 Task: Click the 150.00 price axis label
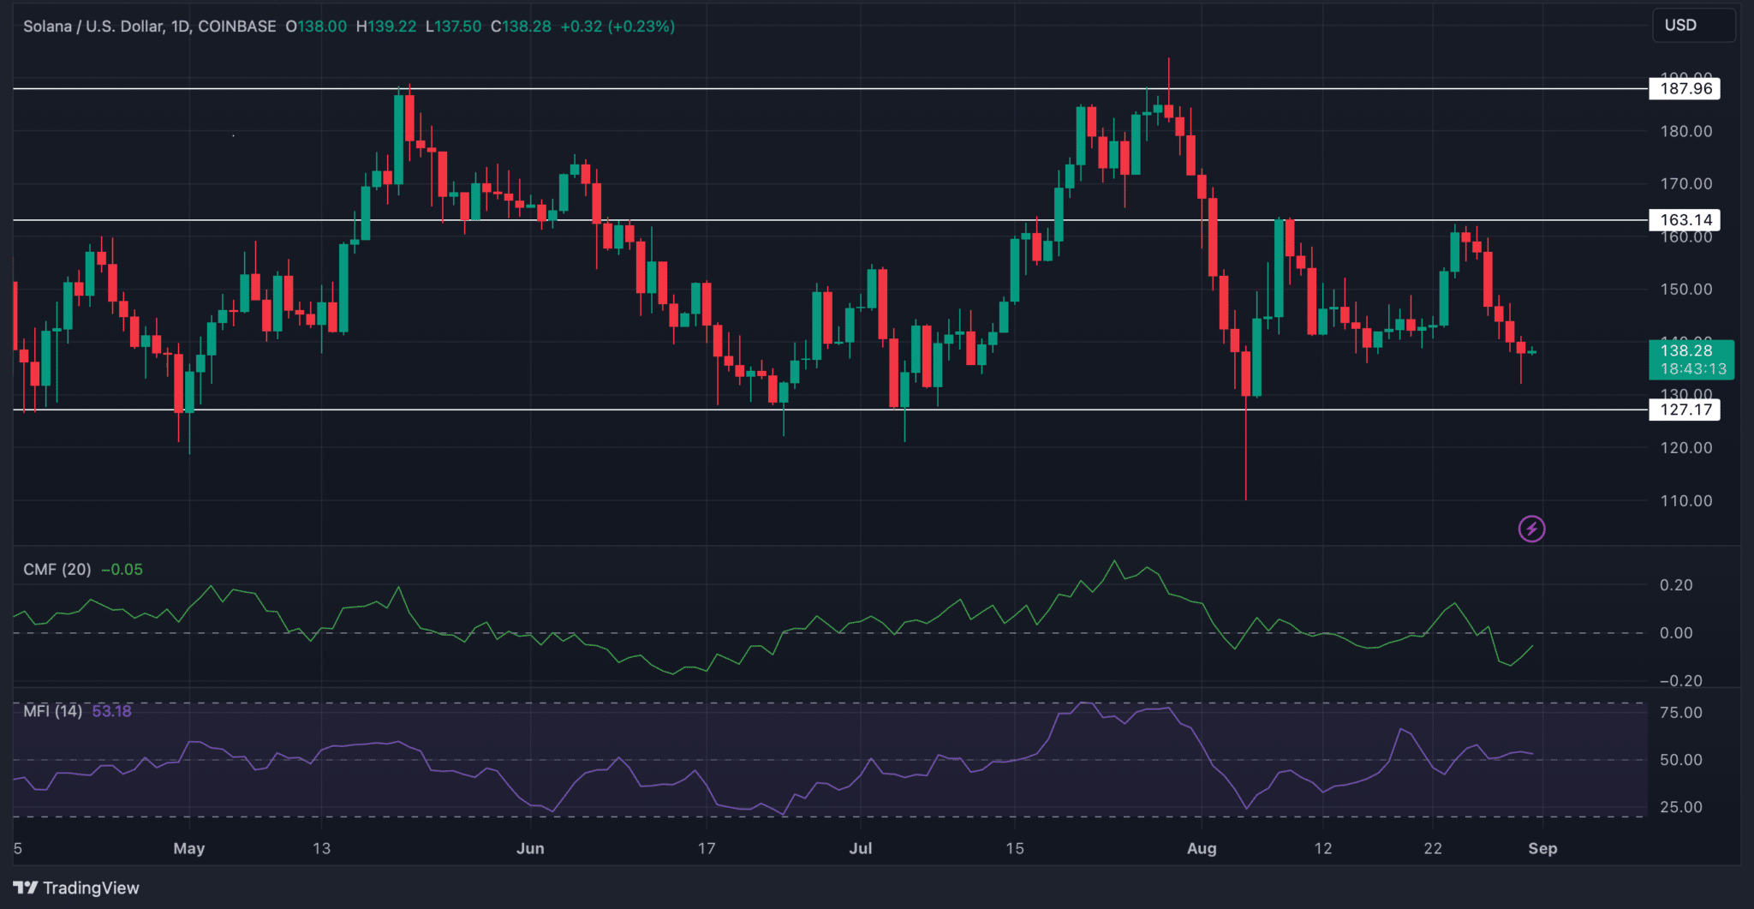pos(1685,289)
